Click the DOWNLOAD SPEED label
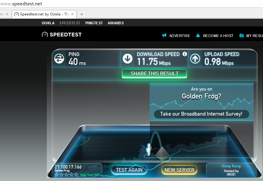263x181 pixels. pyautogui.click(x=158, y=54)
